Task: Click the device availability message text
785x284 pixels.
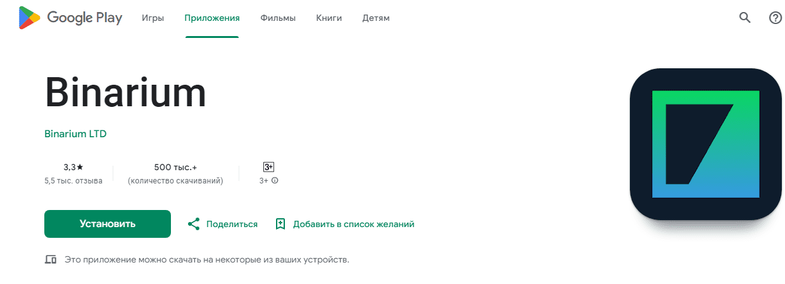Action: pyautogui.click(x=207, y=259)
